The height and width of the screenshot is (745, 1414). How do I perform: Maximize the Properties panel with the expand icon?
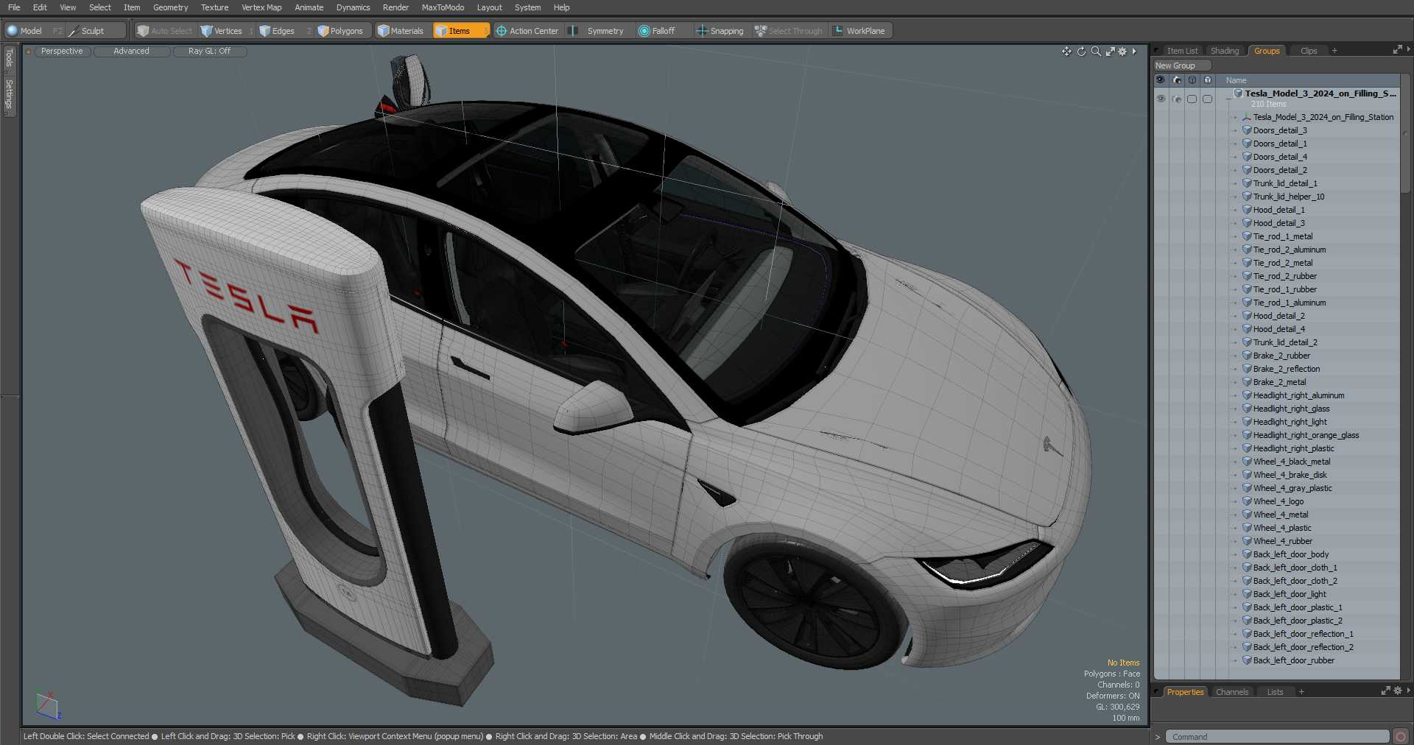(x=1385, y=691)
